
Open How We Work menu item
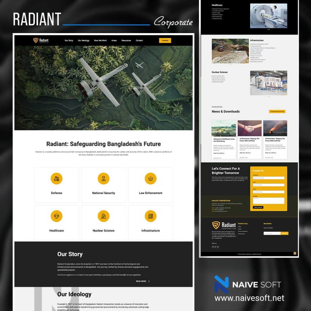point(100,41)
